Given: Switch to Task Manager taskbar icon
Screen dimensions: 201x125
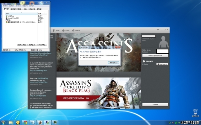Looking at the screenshot, I should point(55,122).
